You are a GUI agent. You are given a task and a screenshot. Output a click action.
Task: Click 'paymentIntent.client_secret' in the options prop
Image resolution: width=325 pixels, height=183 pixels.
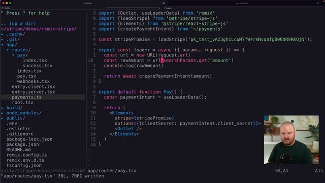tap(216, 124)
